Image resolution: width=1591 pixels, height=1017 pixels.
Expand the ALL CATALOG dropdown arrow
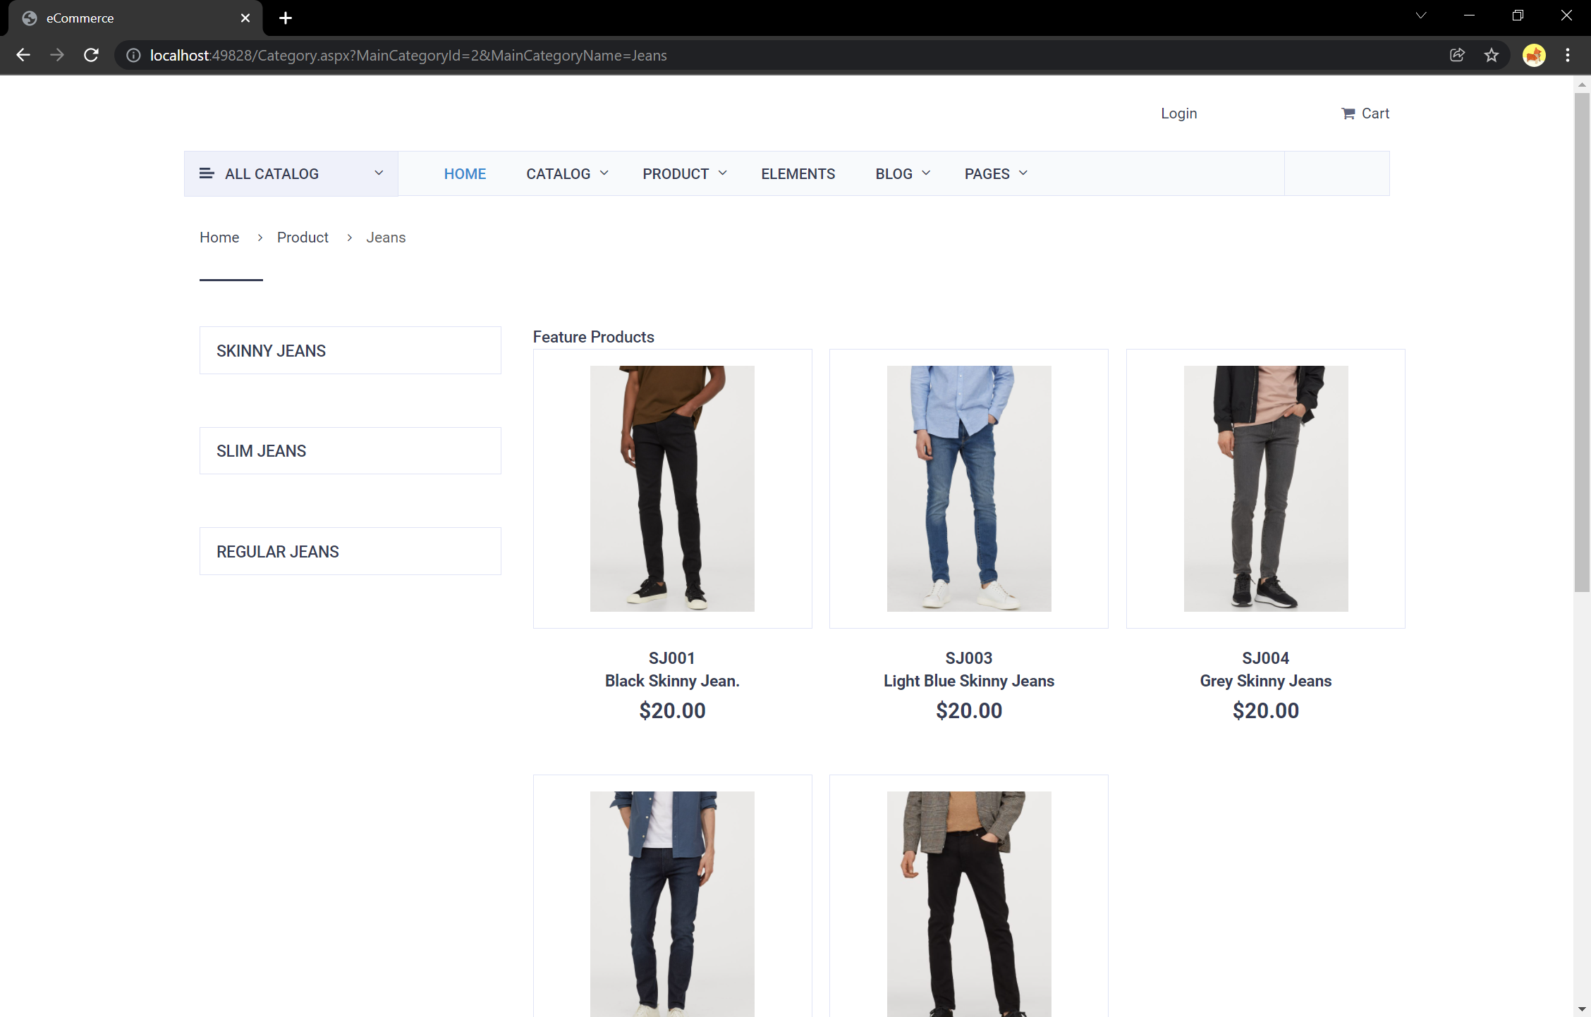click(379, 173)
